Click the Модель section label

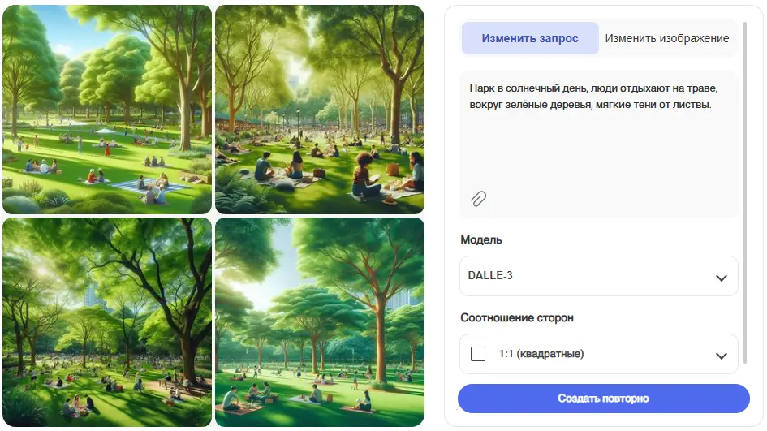(480, 239)
